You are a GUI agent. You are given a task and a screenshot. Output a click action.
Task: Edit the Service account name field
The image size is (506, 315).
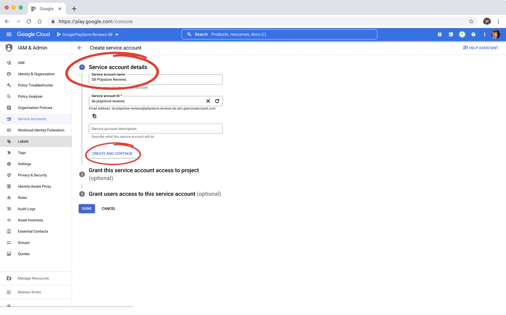156,79
